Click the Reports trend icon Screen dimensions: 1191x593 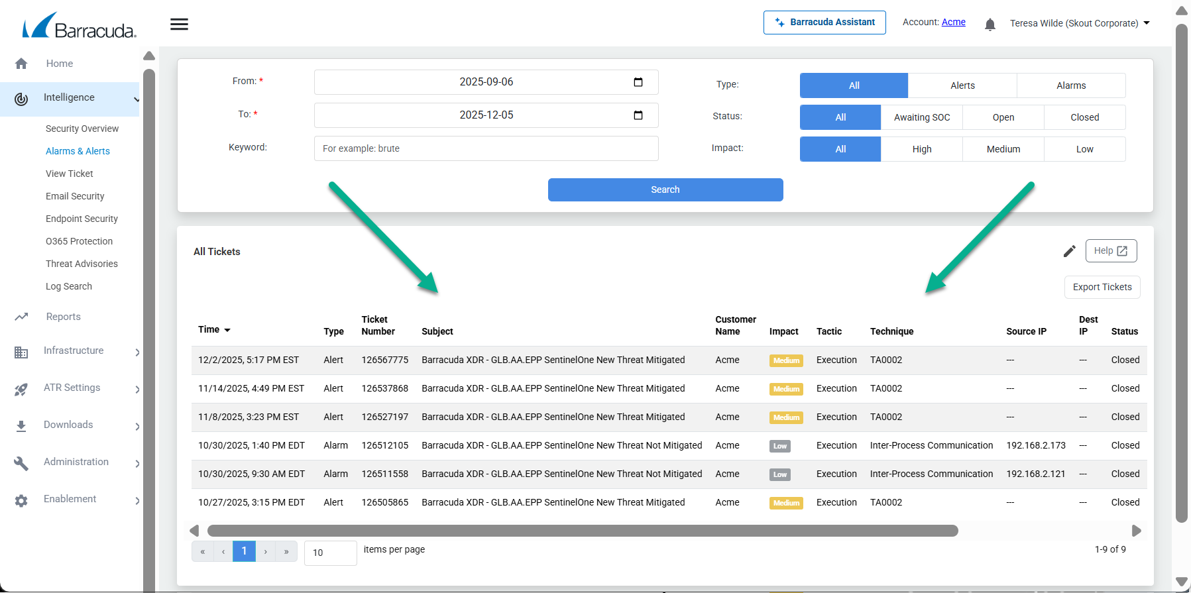(x=21, y=317)
